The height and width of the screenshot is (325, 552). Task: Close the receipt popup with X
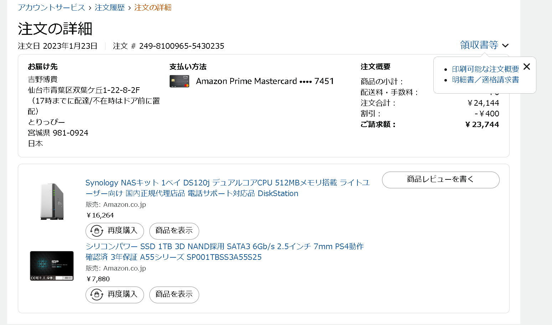coord(527,67)
